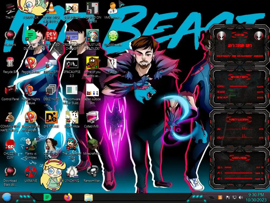The width and height of the screenshot is (270, 203).
Task: Open the network tray icon
Action: click(x=234, y=197)
